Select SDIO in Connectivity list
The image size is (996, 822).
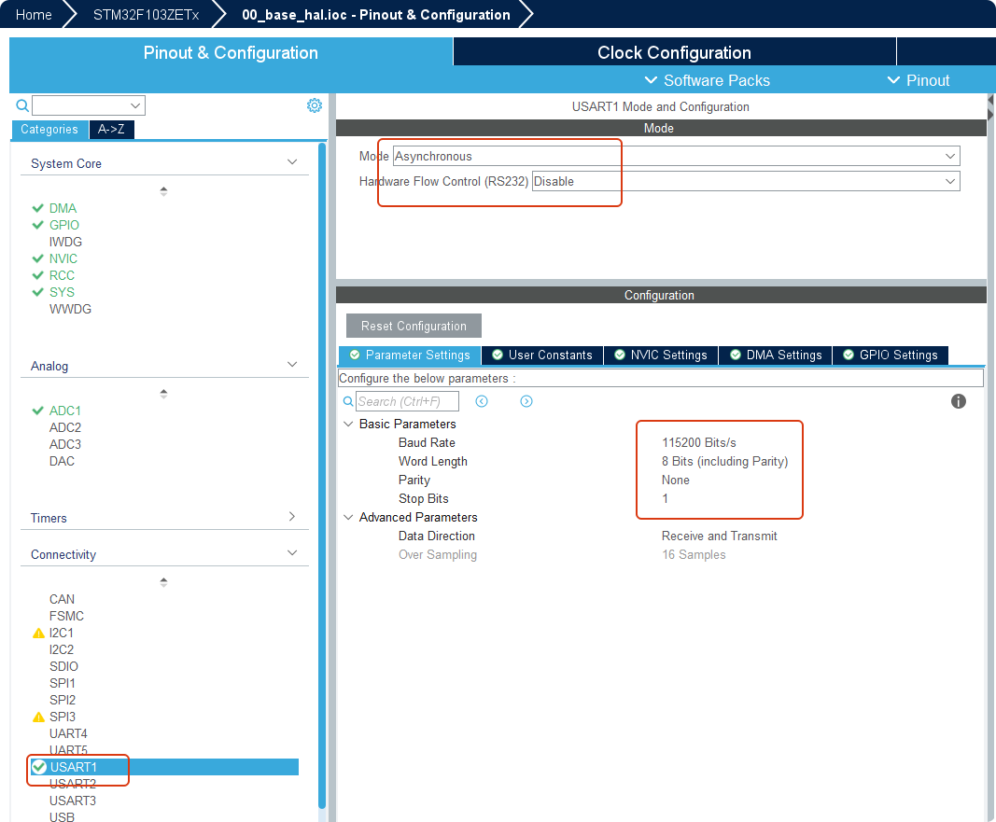(x=64, y=666)
